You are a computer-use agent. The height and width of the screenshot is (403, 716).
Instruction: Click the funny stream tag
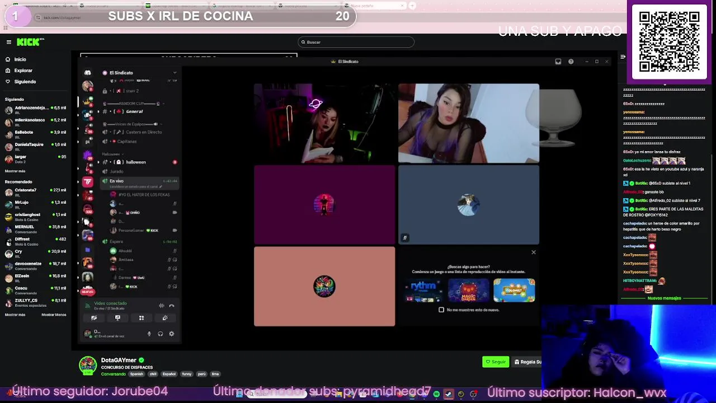pos(187,374)
